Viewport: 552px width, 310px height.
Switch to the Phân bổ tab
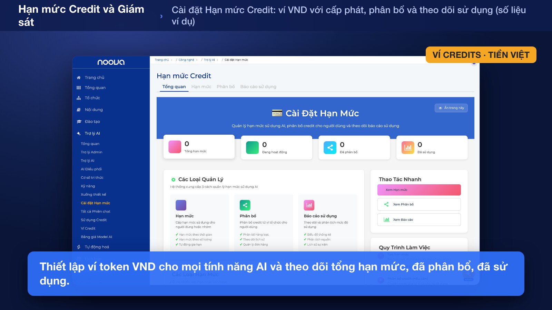226,87
